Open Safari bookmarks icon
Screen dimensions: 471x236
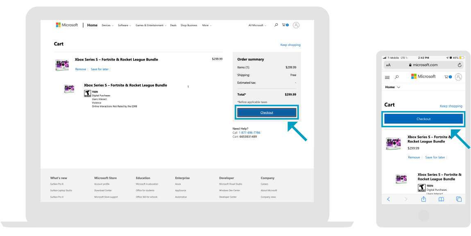(x=441, y=199)
